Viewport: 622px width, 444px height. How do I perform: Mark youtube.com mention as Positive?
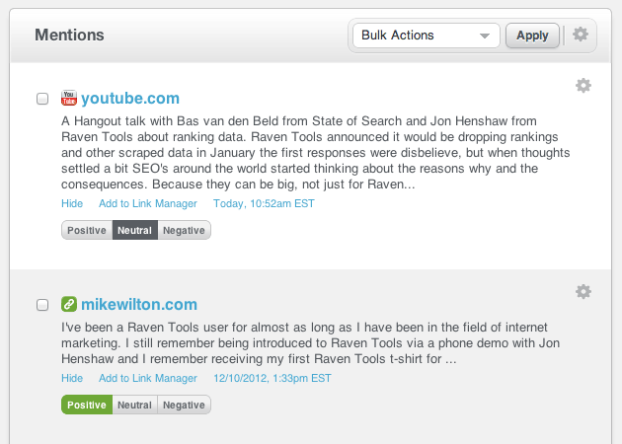[x=87, y=230]
